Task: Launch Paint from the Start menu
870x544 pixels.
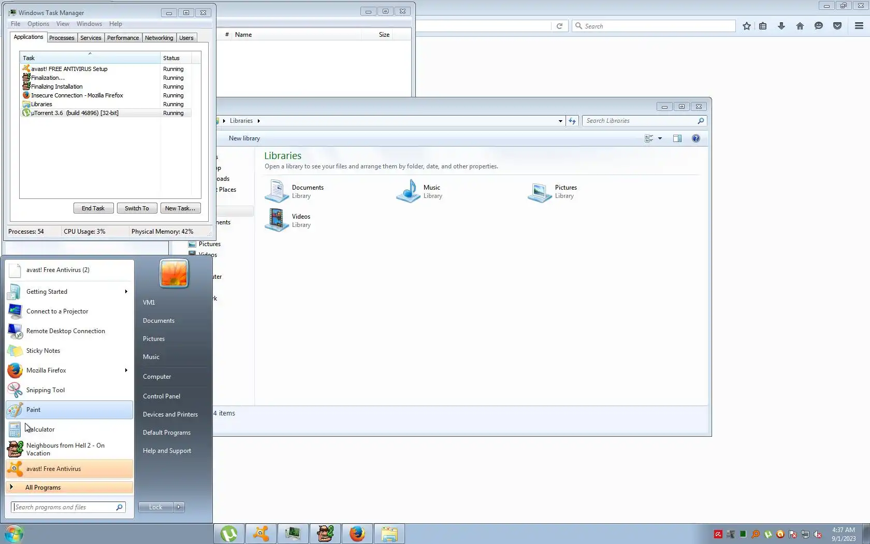Action: [x=69, y=410]
